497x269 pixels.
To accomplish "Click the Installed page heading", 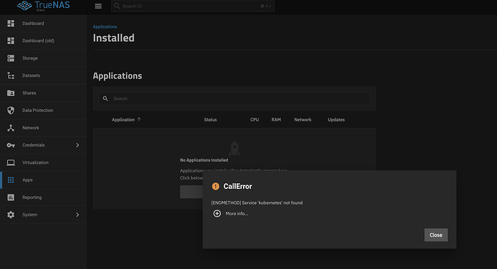I will (113, 38).
